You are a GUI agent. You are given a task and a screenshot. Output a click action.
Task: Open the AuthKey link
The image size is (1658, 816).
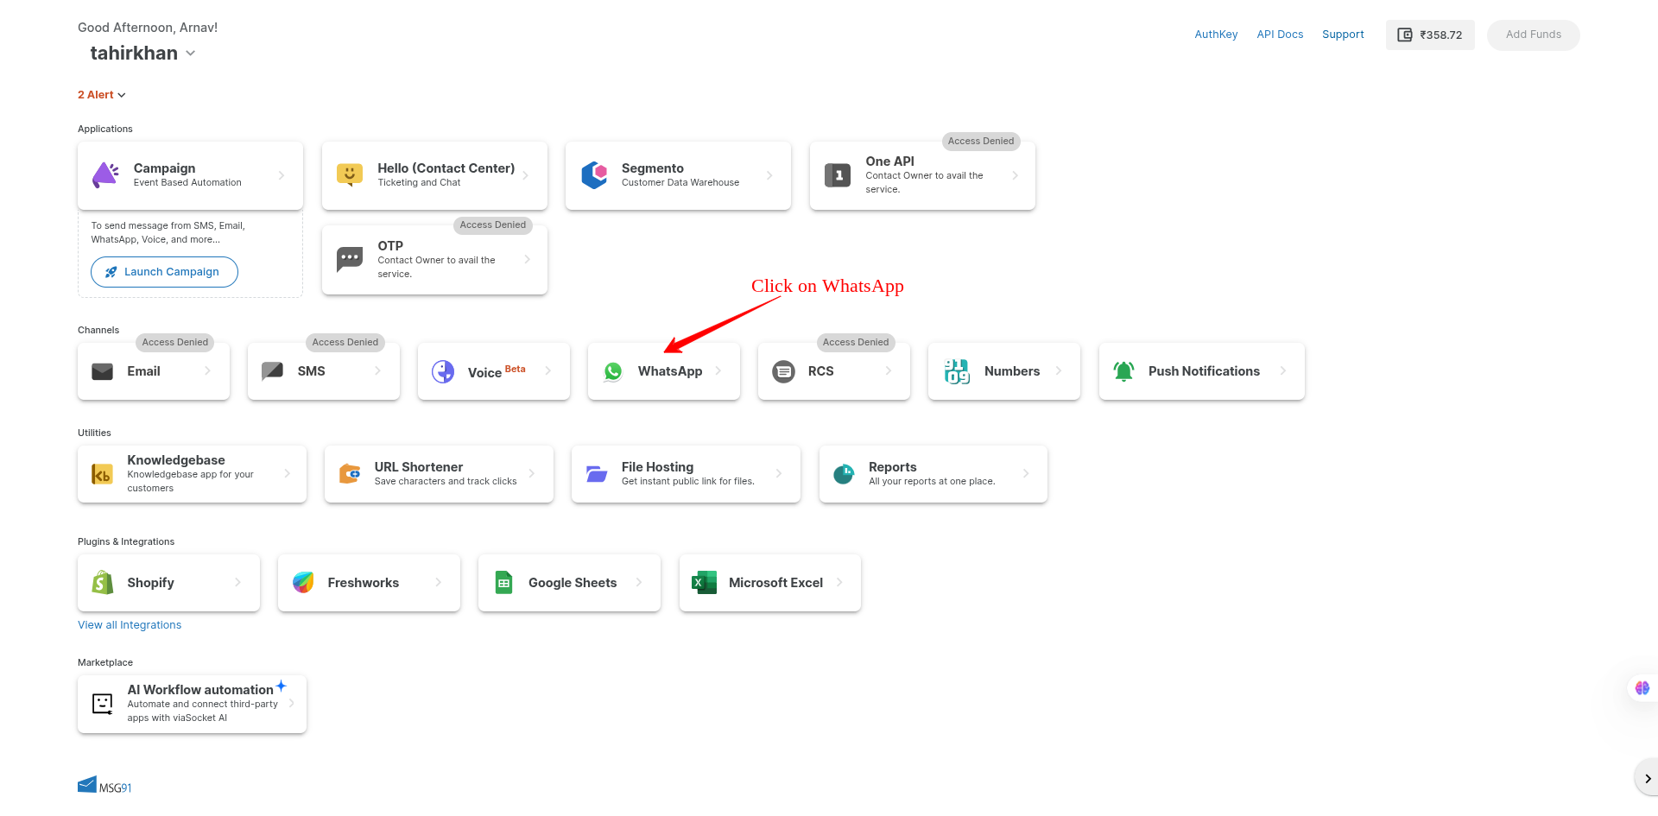[x=1216, y=35]
